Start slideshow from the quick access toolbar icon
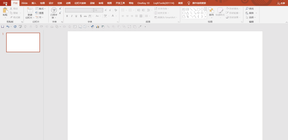288x140 pixels. pyautogui.click(x=20, y=27)
